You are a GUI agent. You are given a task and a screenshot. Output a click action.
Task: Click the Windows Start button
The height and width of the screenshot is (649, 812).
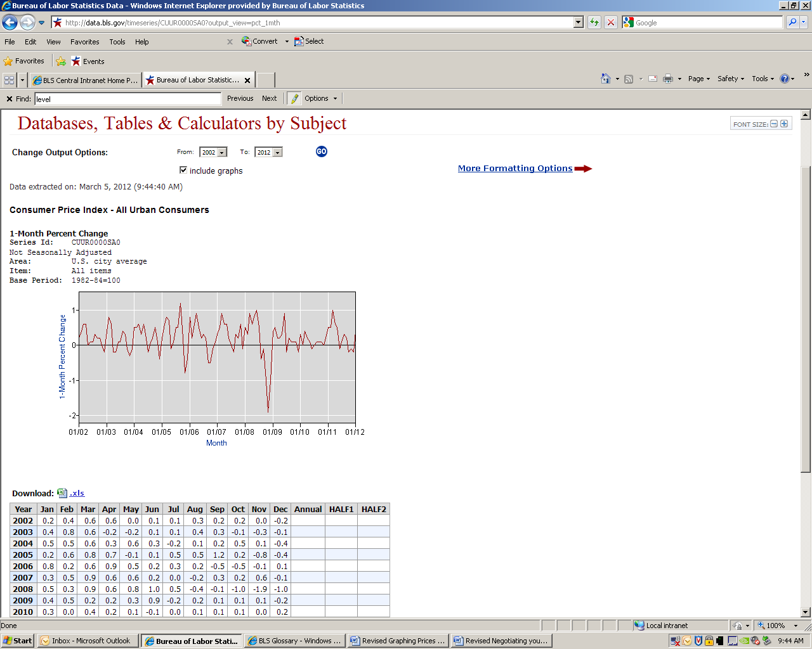tap(17, 641)
